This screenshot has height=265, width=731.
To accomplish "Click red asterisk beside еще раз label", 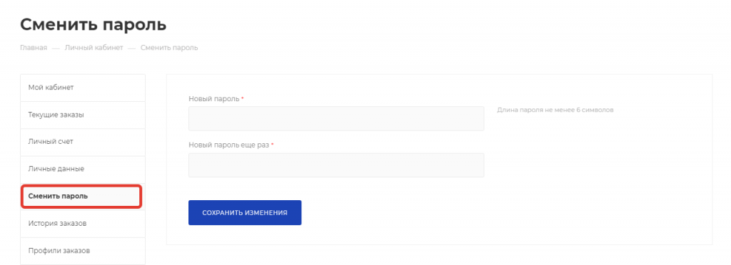I will pos(272,145).
